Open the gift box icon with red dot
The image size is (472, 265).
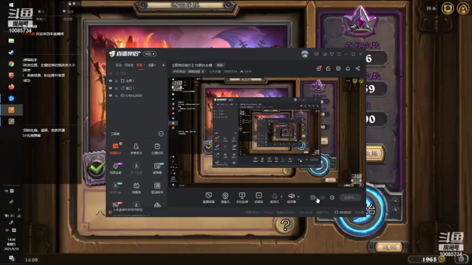pos(319,68)
